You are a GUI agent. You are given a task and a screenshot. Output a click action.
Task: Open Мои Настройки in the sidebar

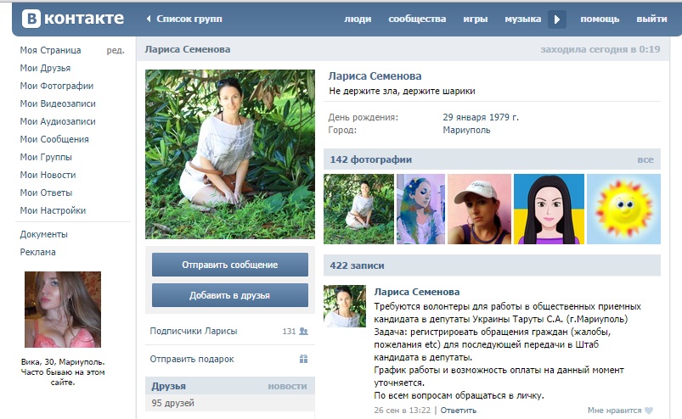[x=53, y=210]
